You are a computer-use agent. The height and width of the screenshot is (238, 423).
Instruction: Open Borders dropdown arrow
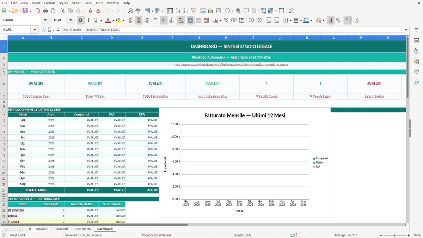click(290, 20)
